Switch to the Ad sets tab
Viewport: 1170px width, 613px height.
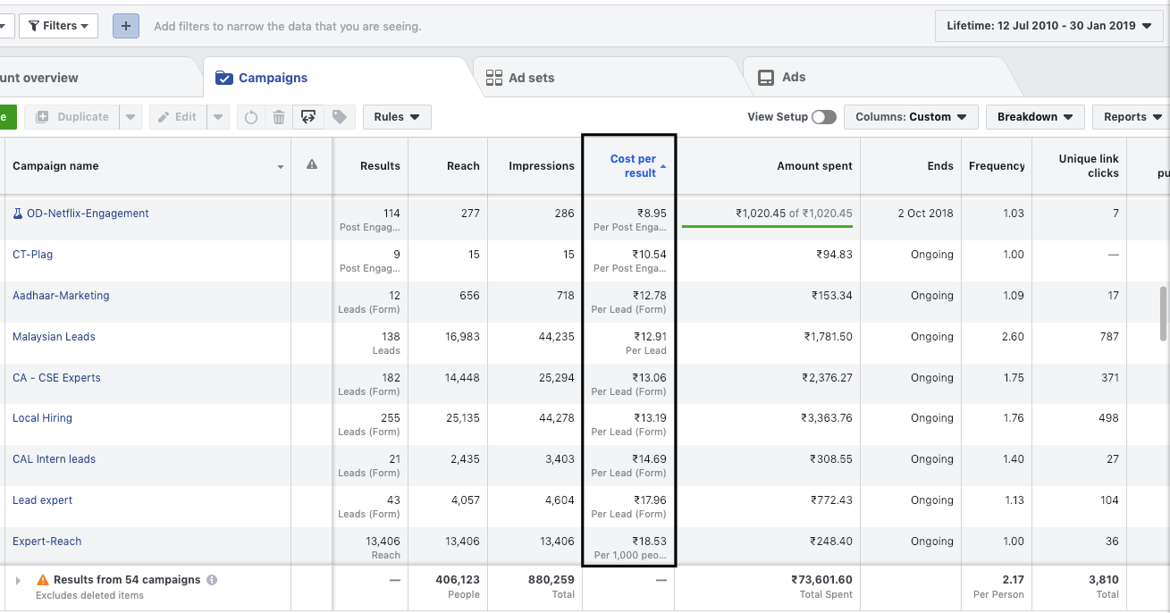(608, 78)
